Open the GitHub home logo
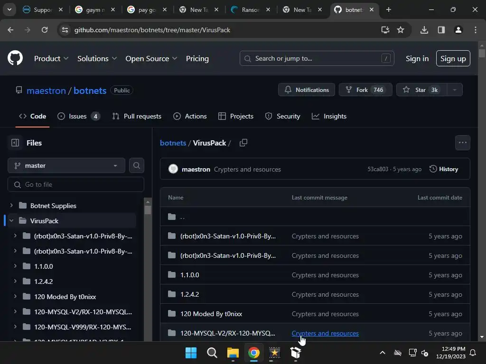Screen dimensions: 486x364 (x=15, y=58)
